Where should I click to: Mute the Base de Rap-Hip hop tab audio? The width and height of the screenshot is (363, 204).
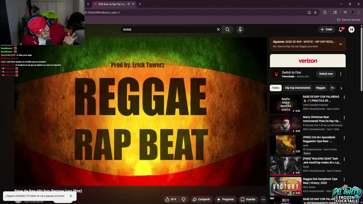[x=128, y=4]
